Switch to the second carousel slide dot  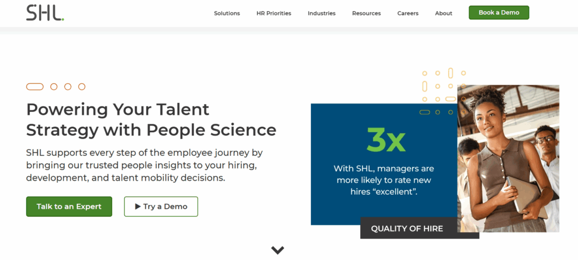(x=54, y=87)
